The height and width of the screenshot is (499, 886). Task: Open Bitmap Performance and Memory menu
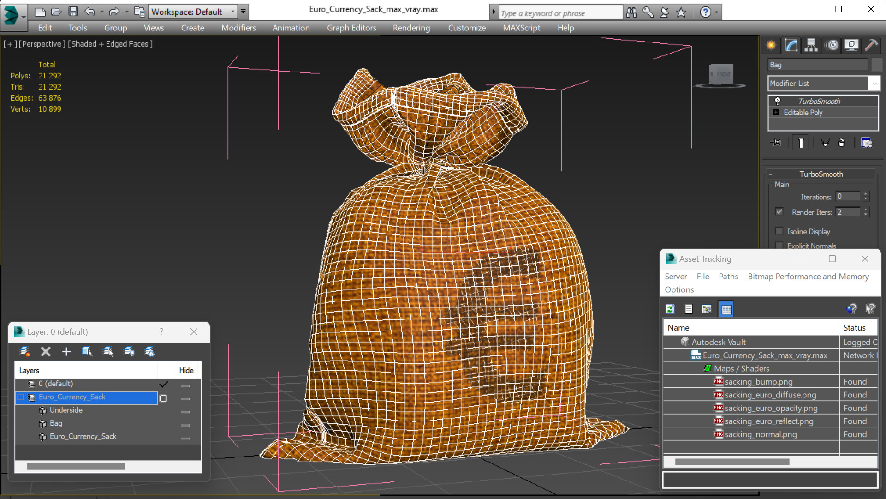808,277
